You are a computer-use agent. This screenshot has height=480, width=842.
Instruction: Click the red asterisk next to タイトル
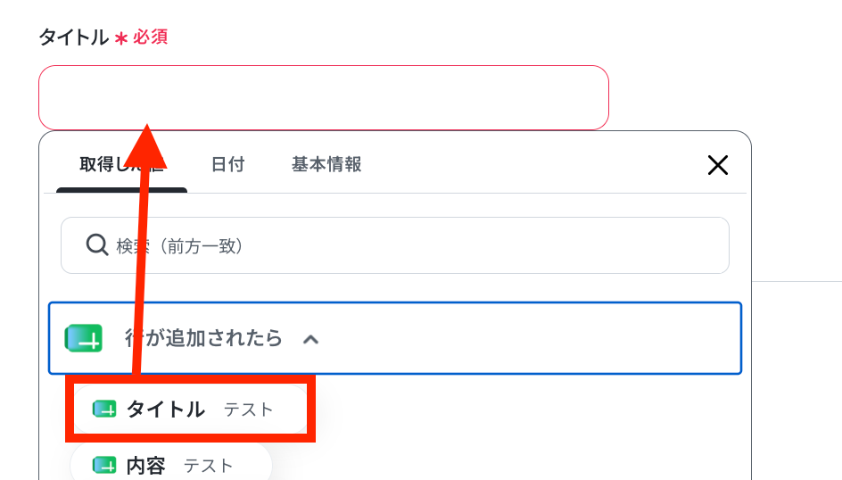click(121, 38)
